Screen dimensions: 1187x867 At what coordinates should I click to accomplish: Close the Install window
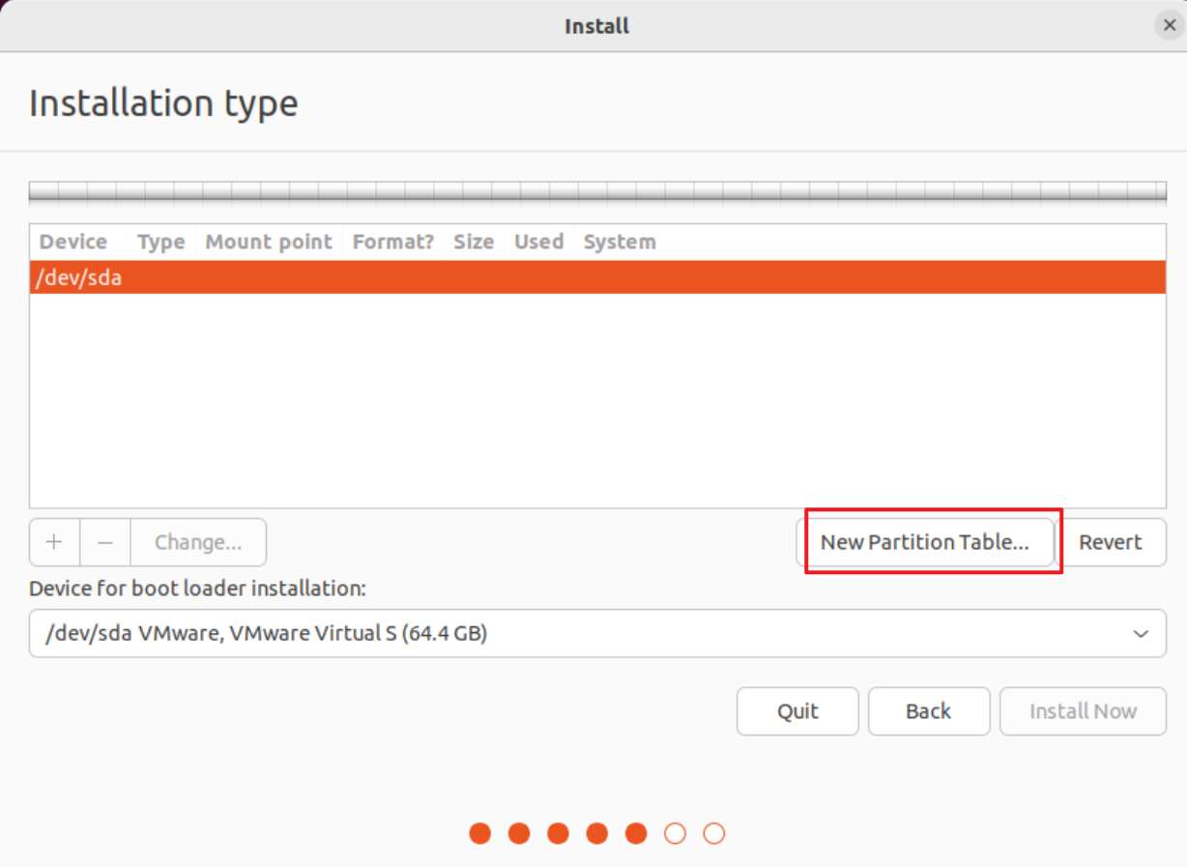[1169, 26]
